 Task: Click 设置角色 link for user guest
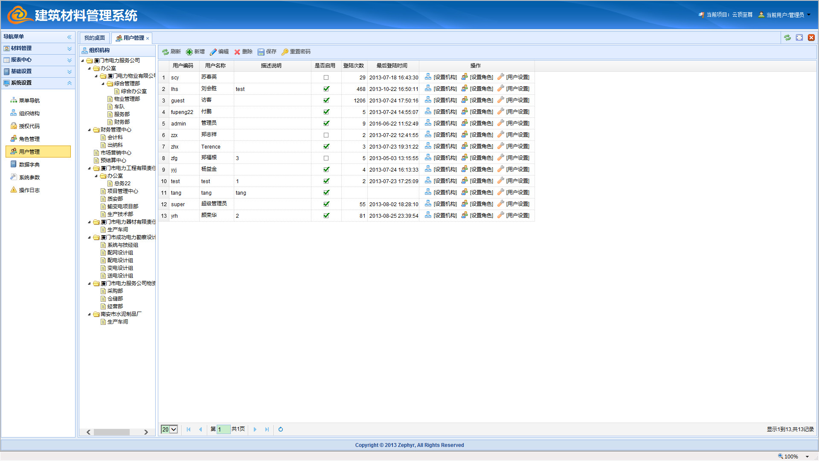[481, 100]
